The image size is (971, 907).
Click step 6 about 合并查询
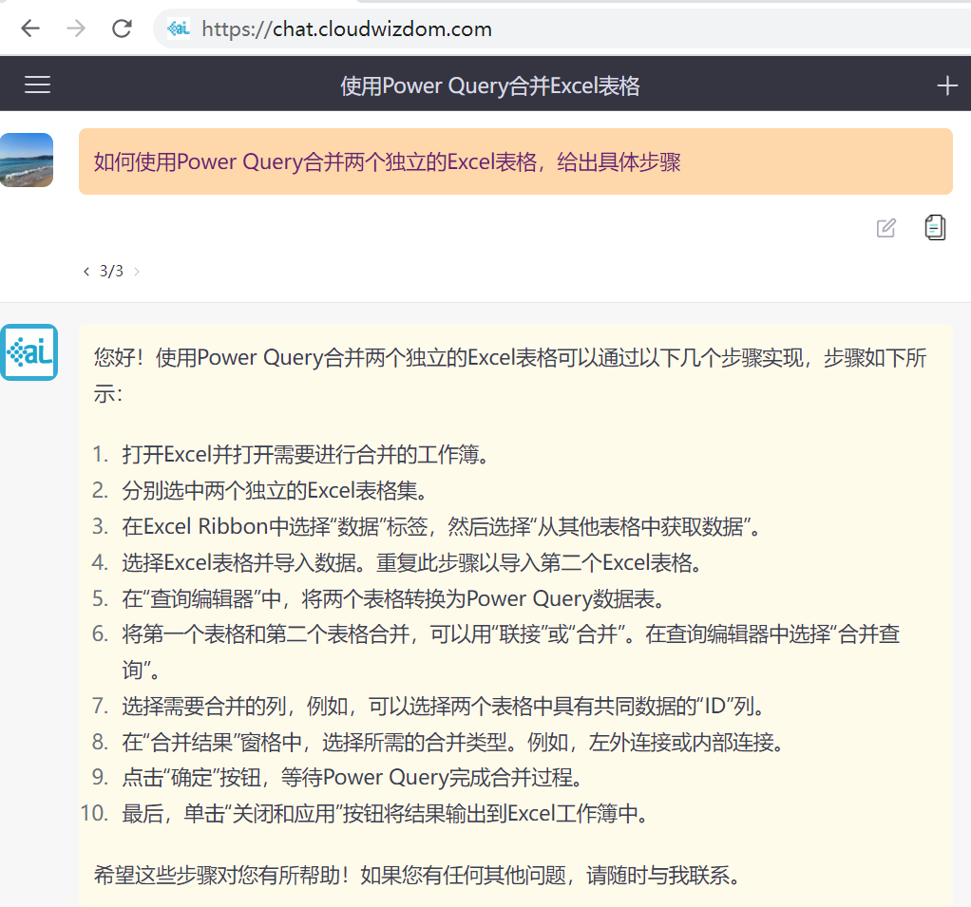pyautogui.click(x=511, y=652)
